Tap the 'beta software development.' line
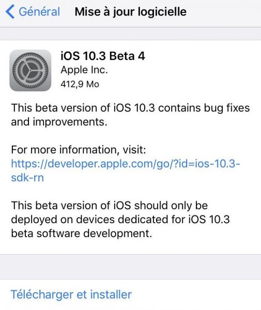This screenshot has width=261, height=310. [82, 234]
